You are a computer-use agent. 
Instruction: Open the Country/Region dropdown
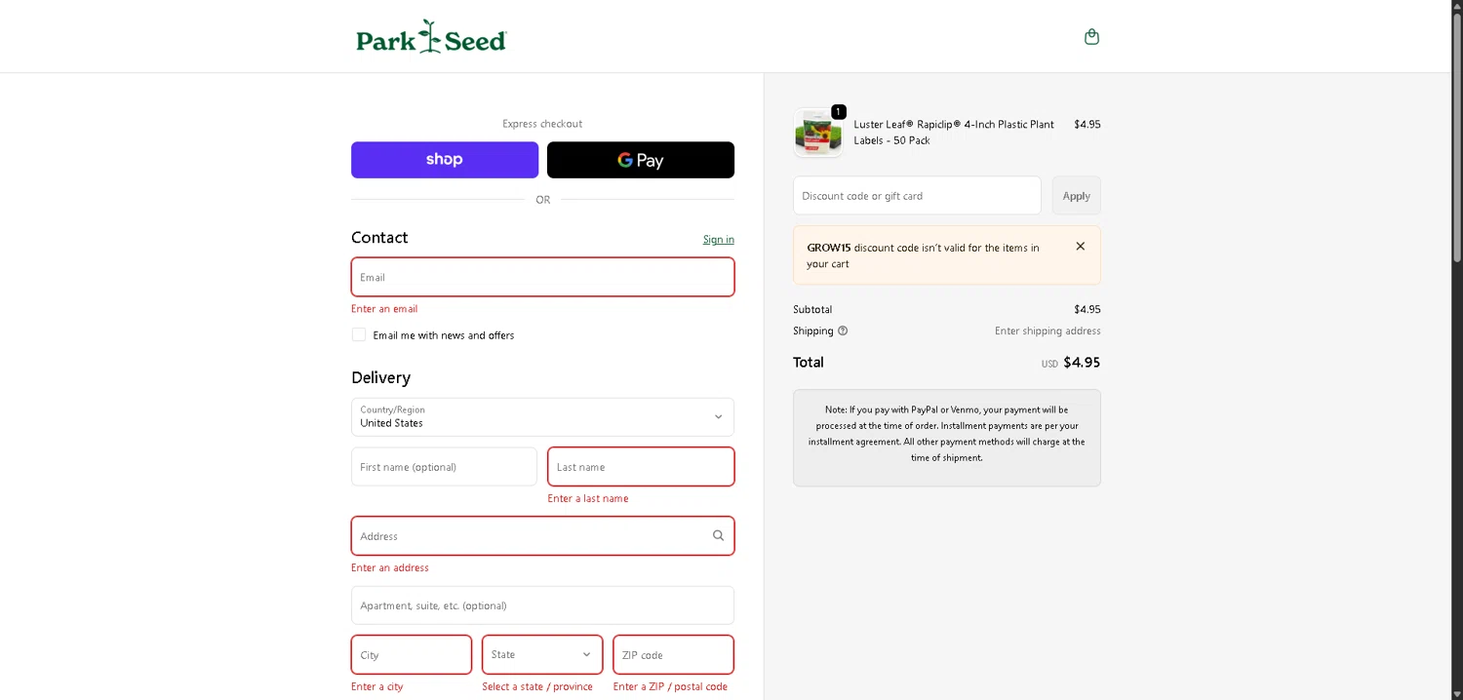pos(542,417)
